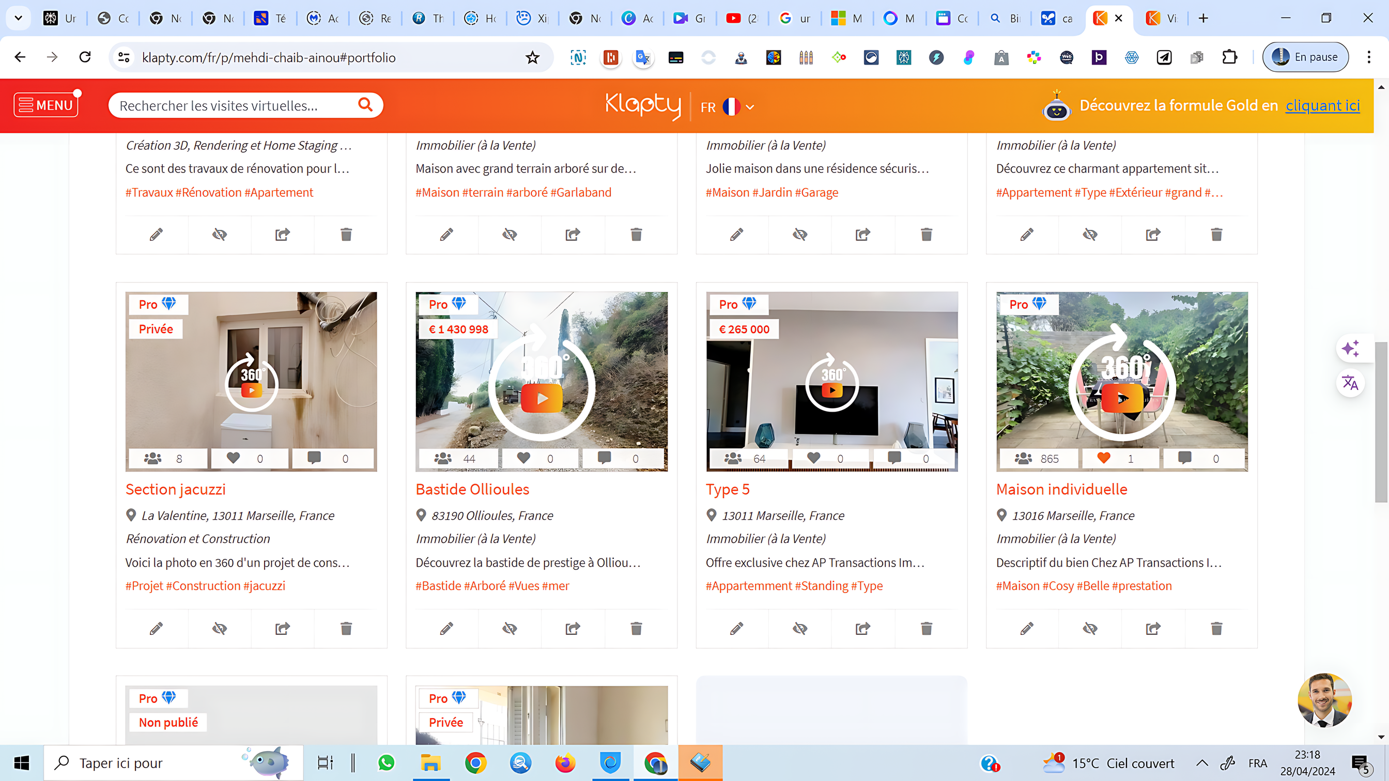Viewport: 1389px width, 781px height.
Task: Click the #Standing hashtag
Action: tap(822, 586)
